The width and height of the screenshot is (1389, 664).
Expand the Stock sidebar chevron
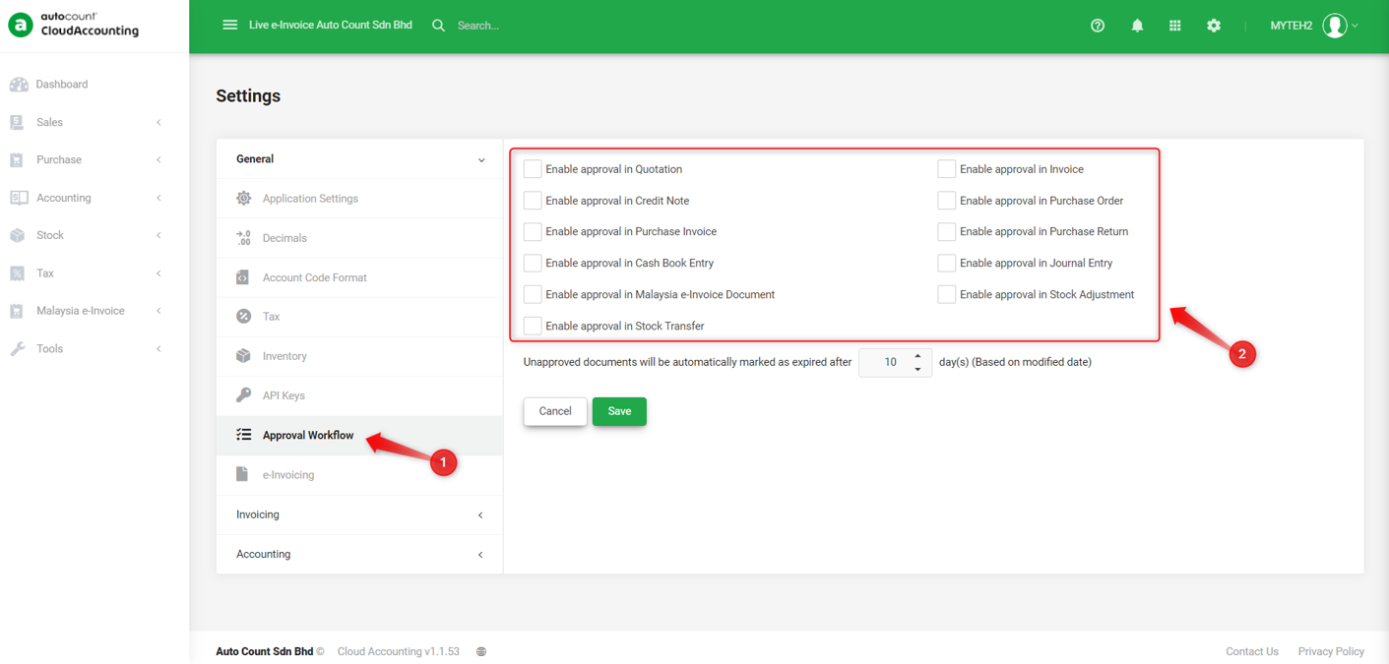coord(158,236)
